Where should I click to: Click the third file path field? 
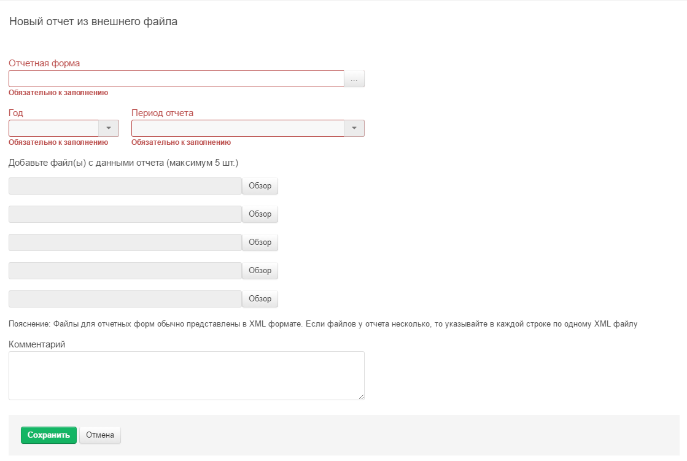pyautogui.click(x=125, y=242)
